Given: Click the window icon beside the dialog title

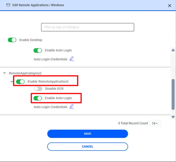Looking at the screenshot, I should click(x=8, y=5).
